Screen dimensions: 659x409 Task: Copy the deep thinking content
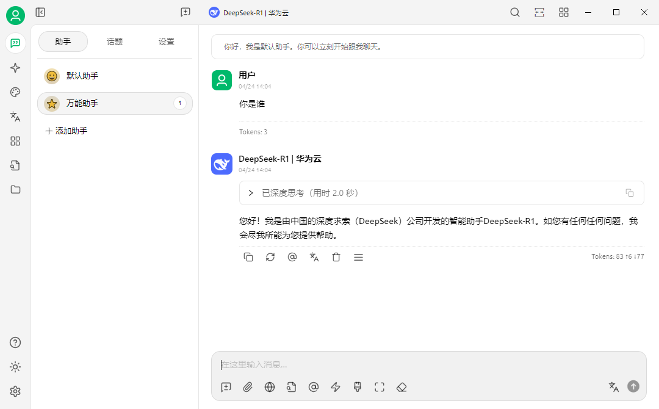pos(630,193)
